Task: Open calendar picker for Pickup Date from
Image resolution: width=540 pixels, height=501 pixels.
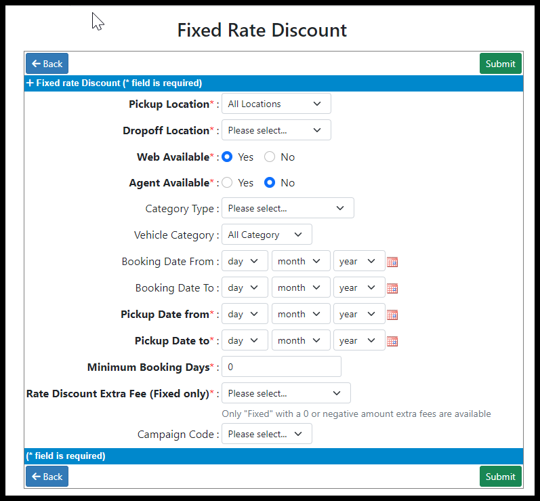Action: (x=392, y=315)
